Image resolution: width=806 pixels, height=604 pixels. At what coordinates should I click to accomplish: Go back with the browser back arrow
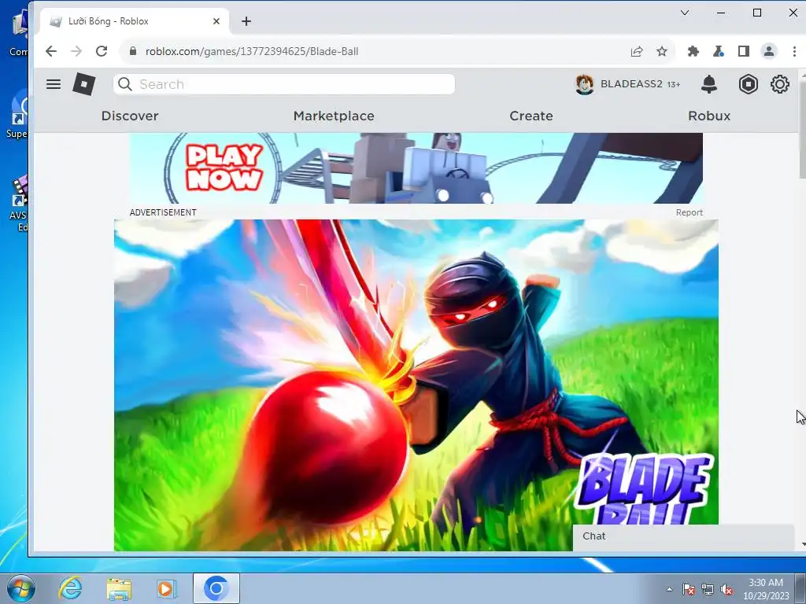(51, 51)
